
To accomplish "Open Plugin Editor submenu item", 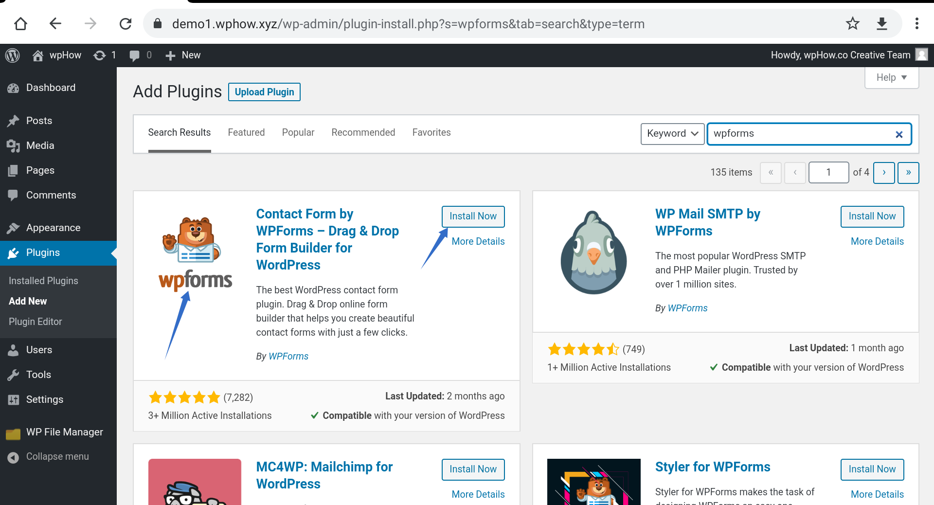I will tap(36, 322).
